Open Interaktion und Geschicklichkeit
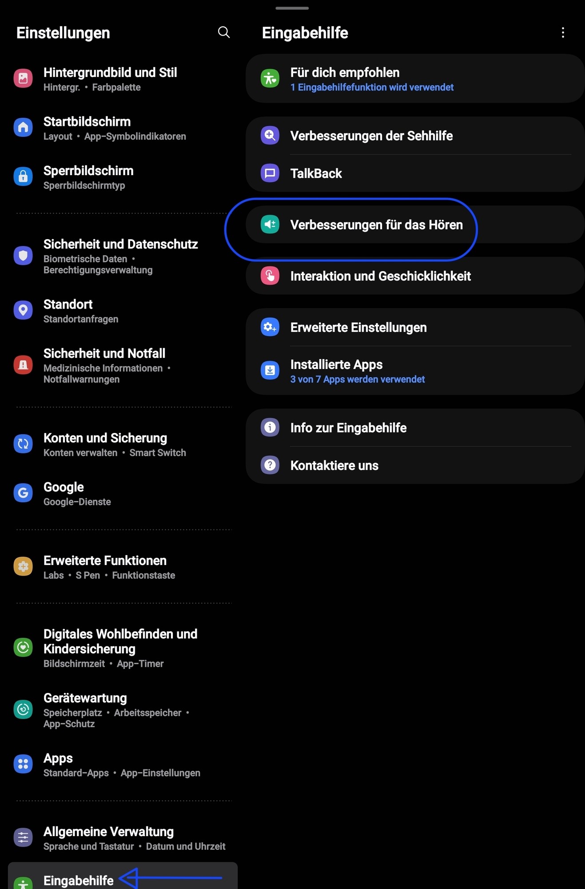This screenshot has height=889, width=585. tap(380, 276)
